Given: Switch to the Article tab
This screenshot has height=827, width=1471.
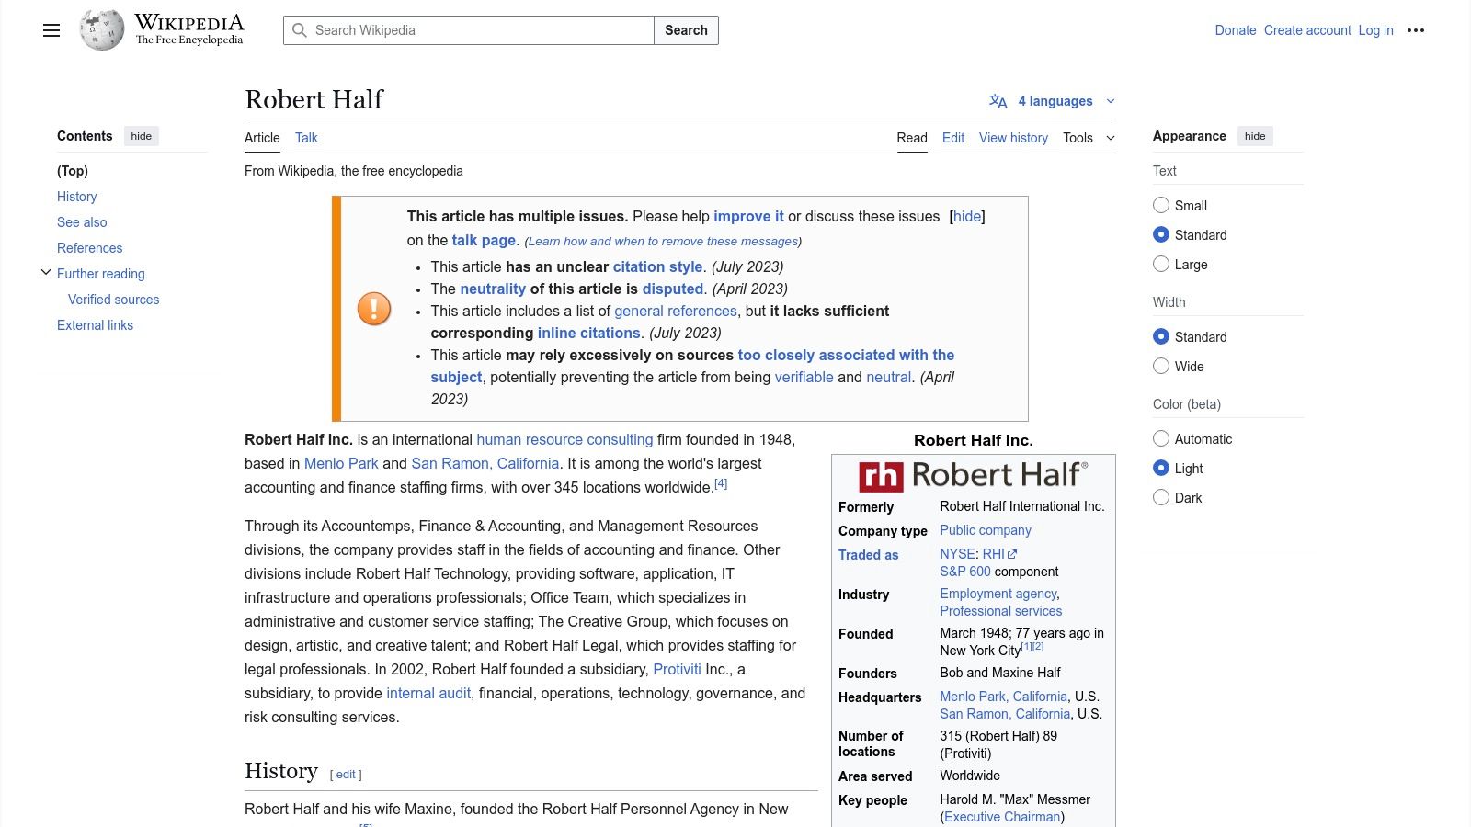Looking at the screenshot, I should tap(262, 138).
